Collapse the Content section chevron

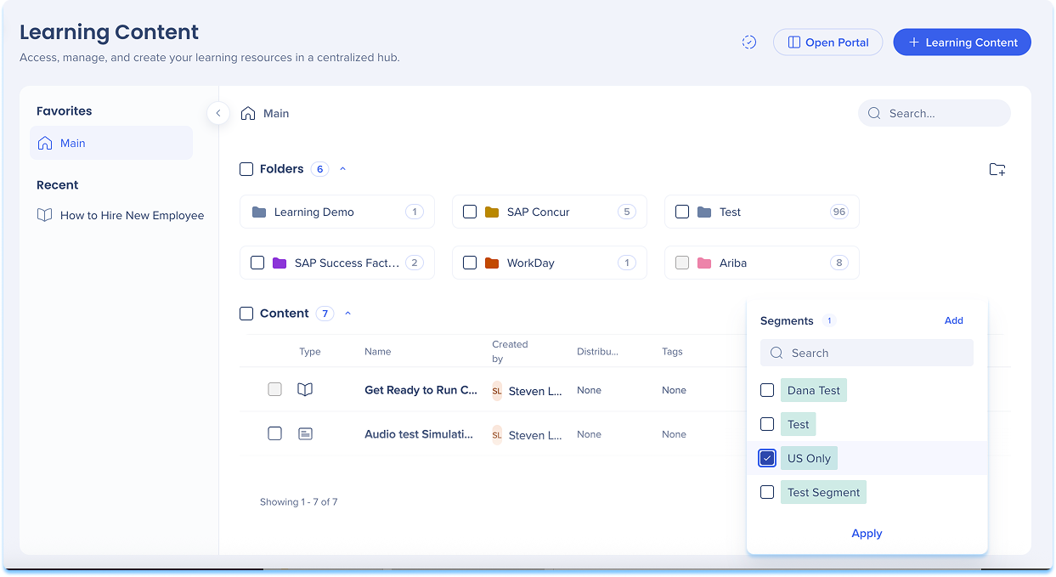[x=347, y=314]
